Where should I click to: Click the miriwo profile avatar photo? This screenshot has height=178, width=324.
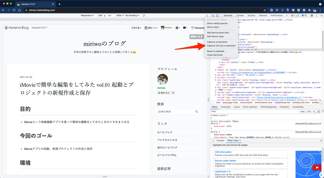tap(163, 80)
